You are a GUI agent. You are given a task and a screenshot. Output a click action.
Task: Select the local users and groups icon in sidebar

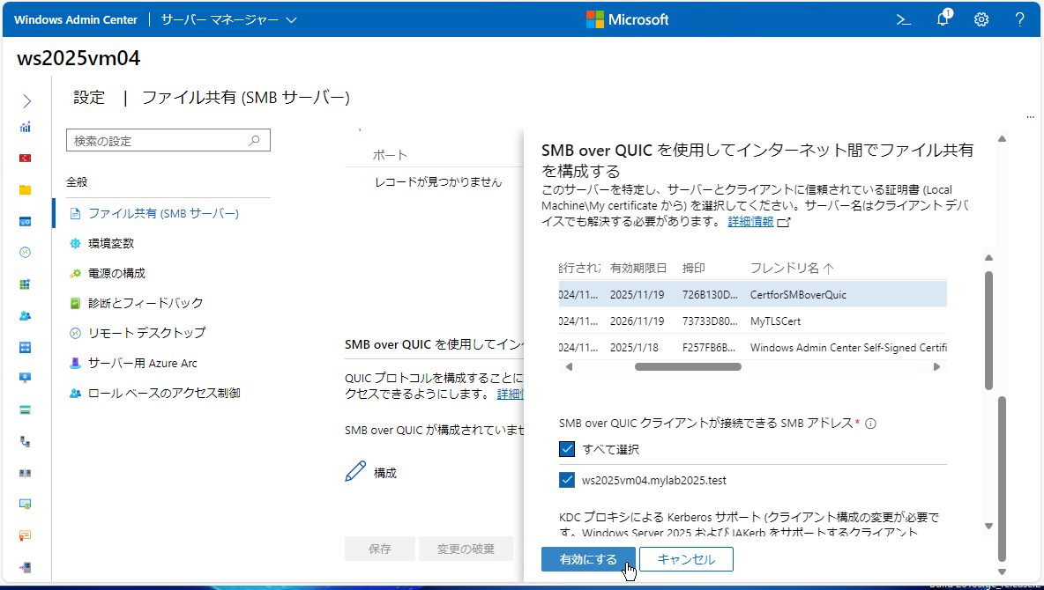[26, 315]
